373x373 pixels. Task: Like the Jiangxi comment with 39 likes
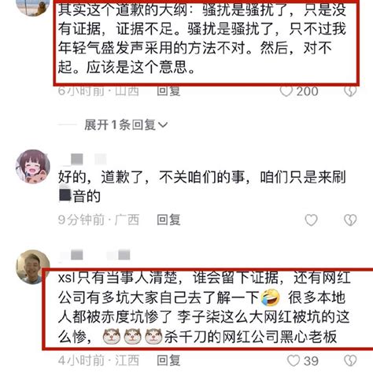click(x=294, y=360)
